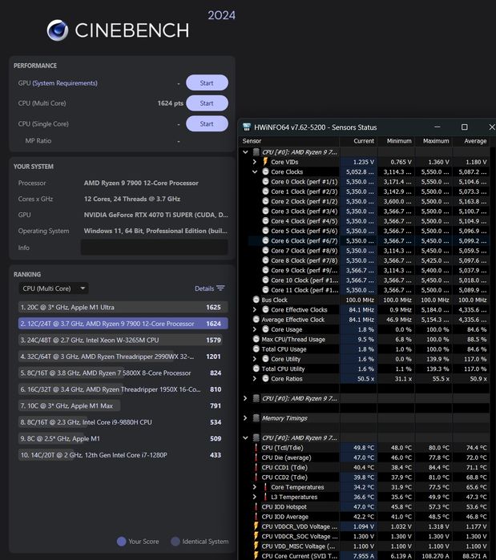
Task: Click the Cinebench logo sphere icon
Action: pos(58,30)
